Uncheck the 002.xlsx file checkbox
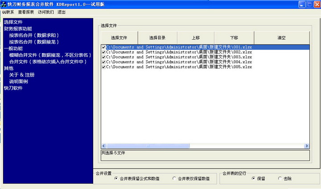 [103, 52]
